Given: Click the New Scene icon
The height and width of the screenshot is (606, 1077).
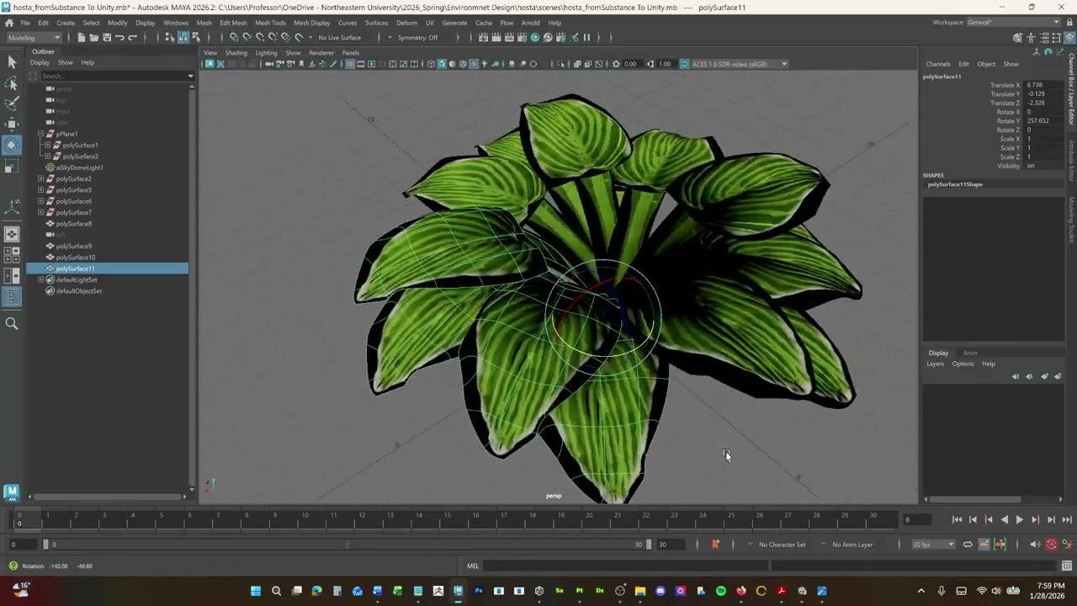Looking at the screenshot, I should [x=81, y=37].
